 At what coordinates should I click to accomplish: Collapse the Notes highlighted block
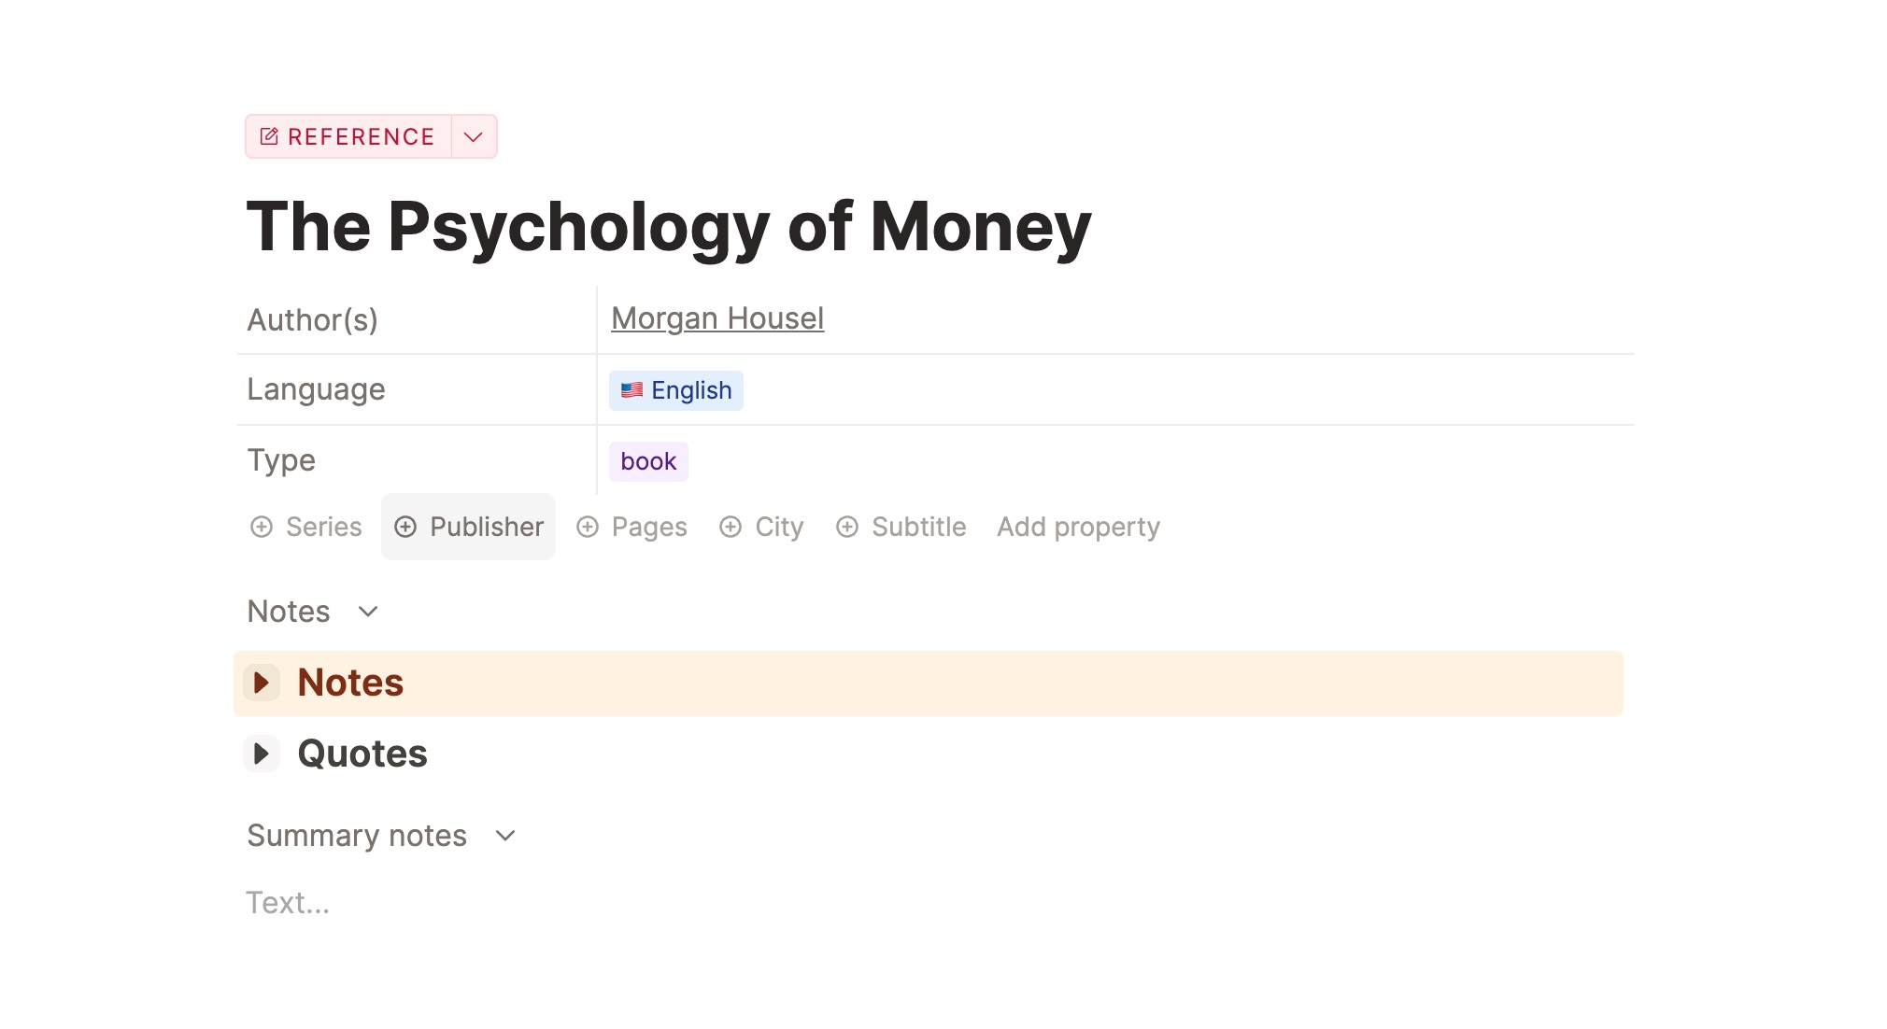tap(262, 682)
